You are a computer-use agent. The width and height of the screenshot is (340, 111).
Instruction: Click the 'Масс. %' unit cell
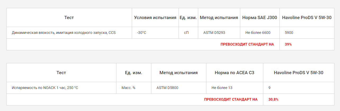point(128,88)
